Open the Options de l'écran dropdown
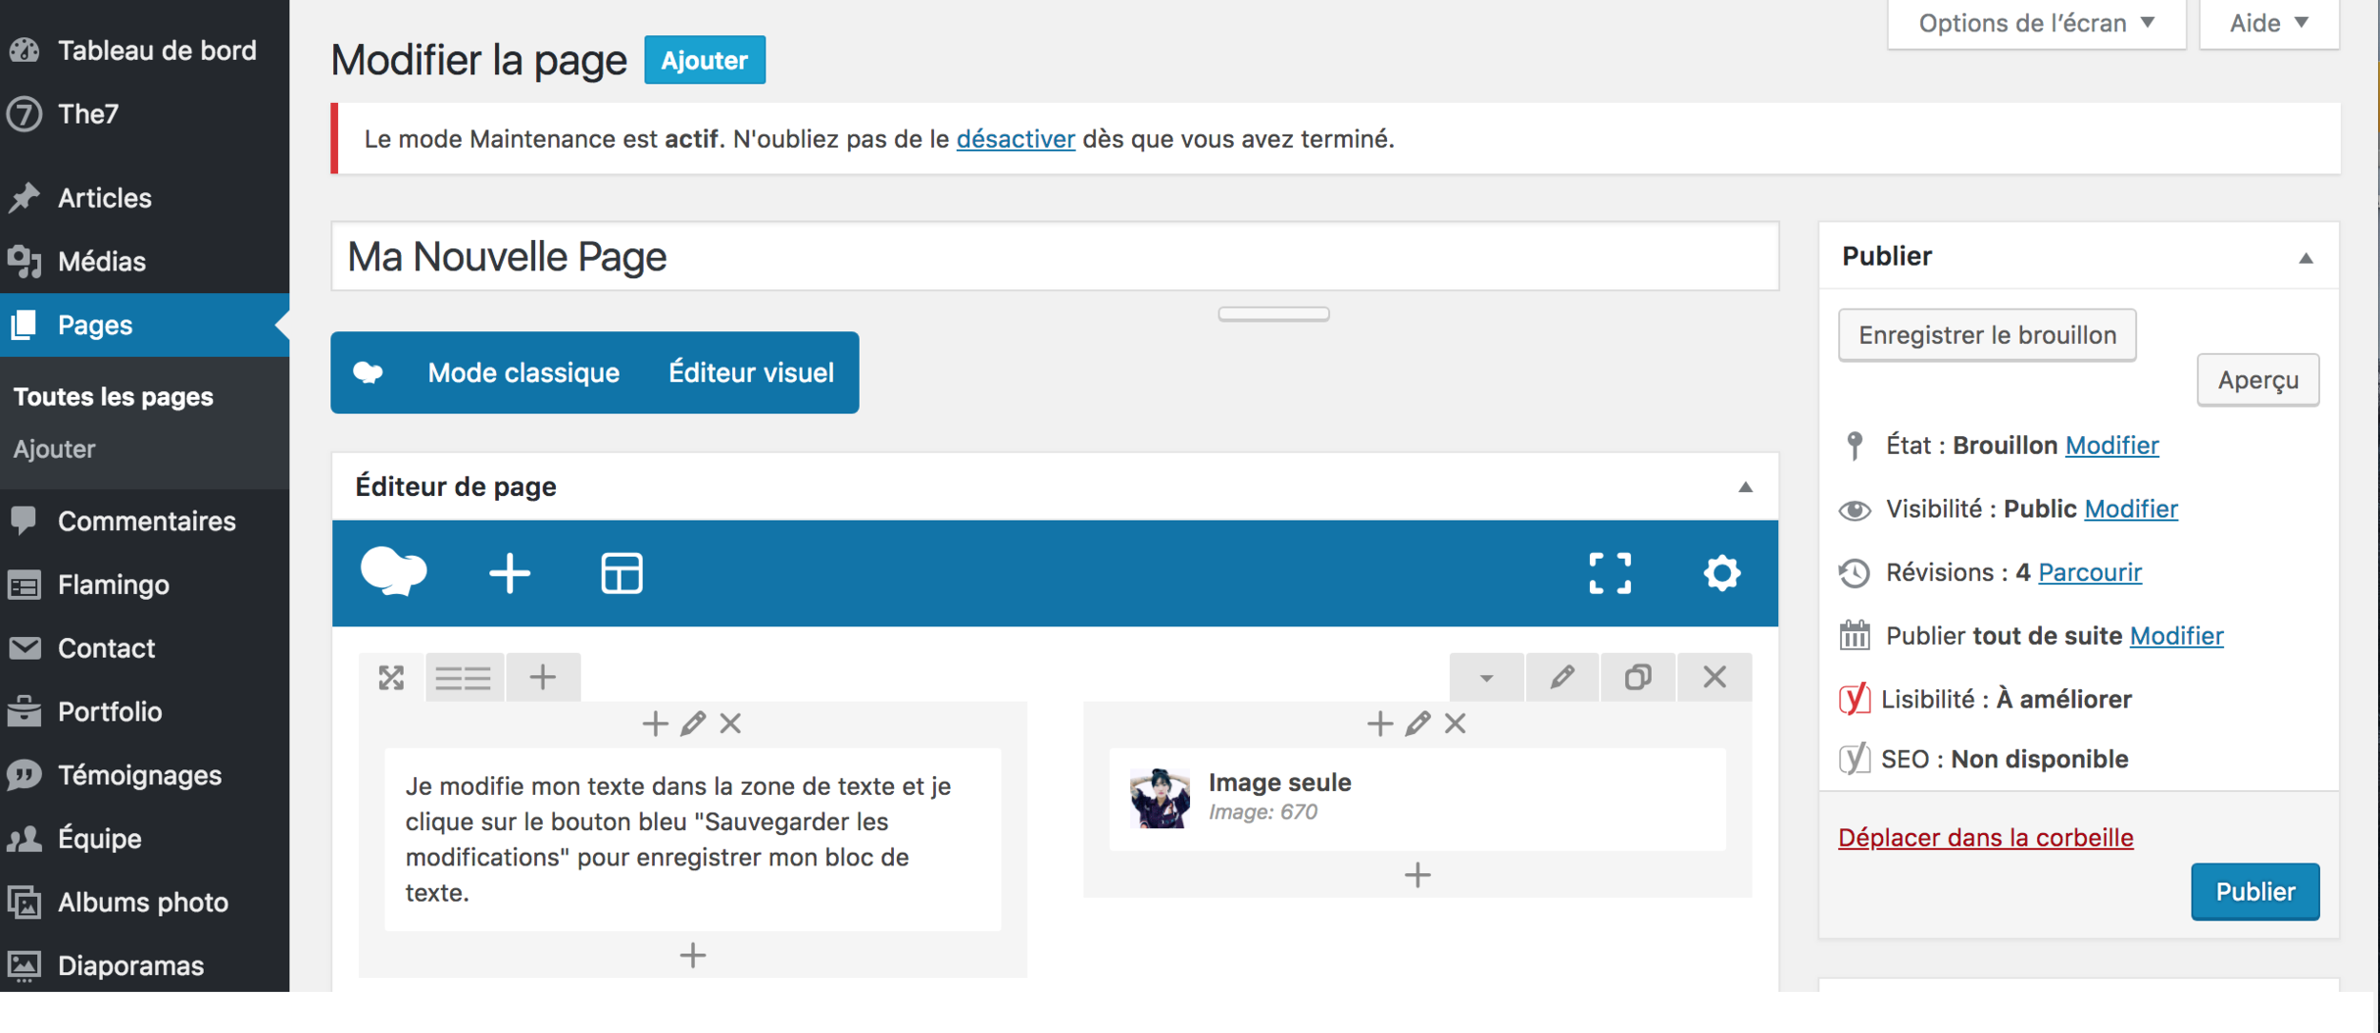Screen dimensions: 2380x1033 pyautogui.click(x=2035, y=23)
